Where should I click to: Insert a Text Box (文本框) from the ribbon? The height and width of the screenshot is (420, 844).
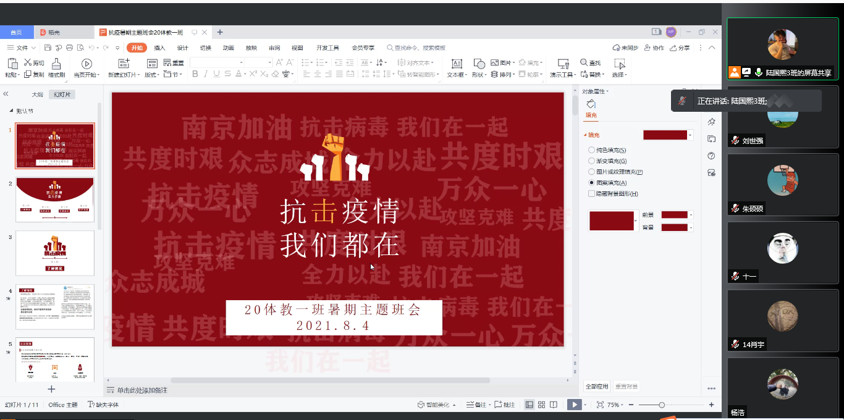[x=456, y=64]
